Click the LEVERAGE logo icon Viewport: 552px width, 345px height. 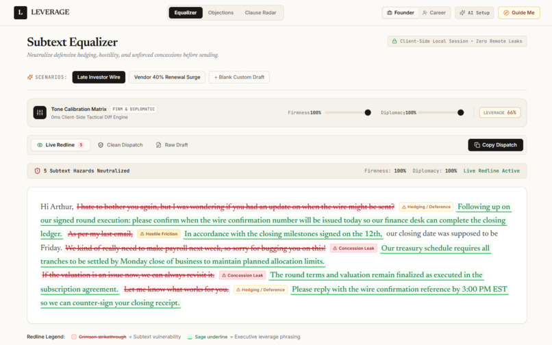click(x=21, y=12)
